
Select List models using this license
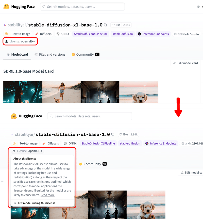(37, 203)
